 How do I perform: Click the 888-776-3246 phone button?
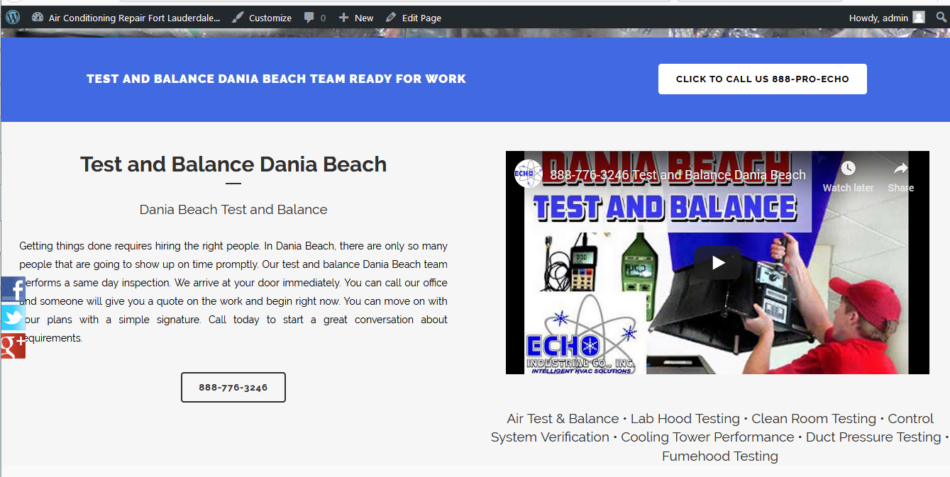(233, 388)
